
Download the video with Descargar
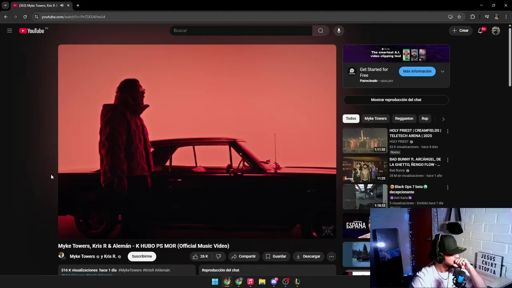pyautogui.click(x=308, y=256)
